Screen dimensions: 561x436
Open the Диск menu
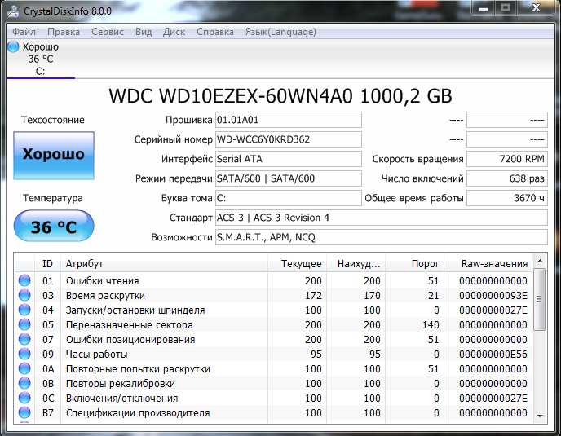174,32
